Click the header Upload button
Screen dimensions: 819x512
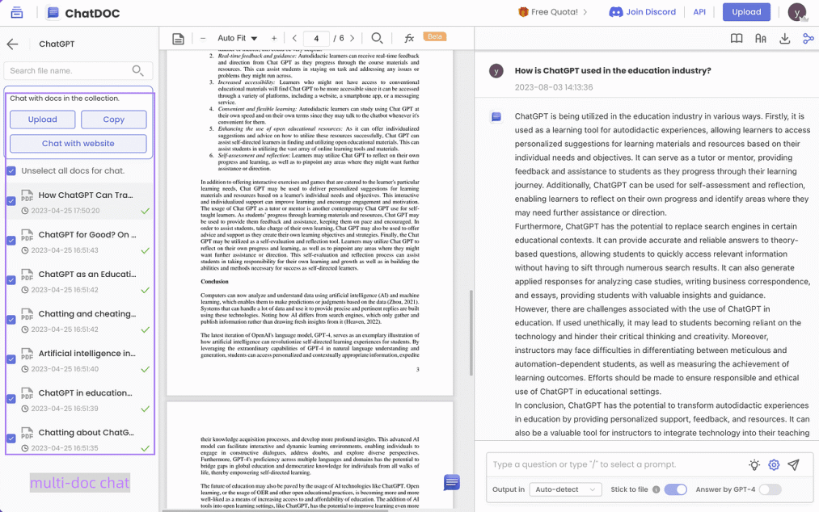point(746,12)
